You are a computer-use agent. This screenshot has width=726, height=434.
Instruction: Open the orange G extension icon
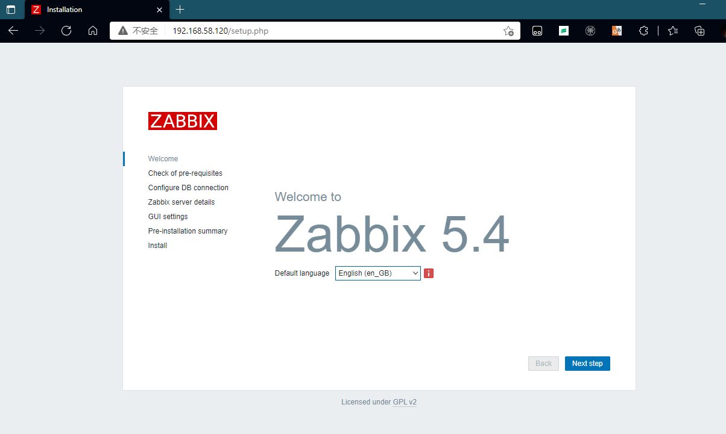(617, 31)
